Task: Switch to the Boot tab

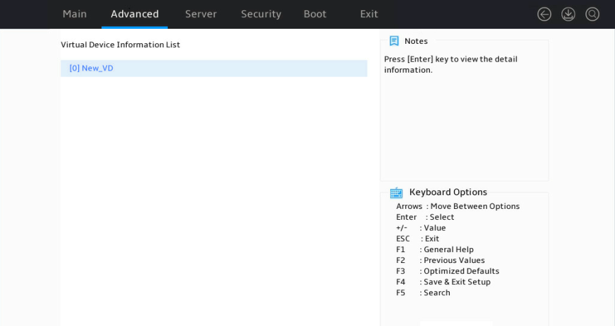Action: tap(315, 14)
